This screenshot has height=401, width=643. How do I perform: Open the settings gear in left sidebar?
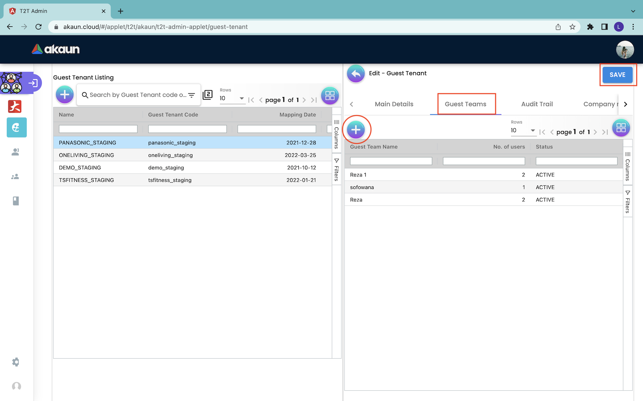pyautogui.click(x=16, y=362)
